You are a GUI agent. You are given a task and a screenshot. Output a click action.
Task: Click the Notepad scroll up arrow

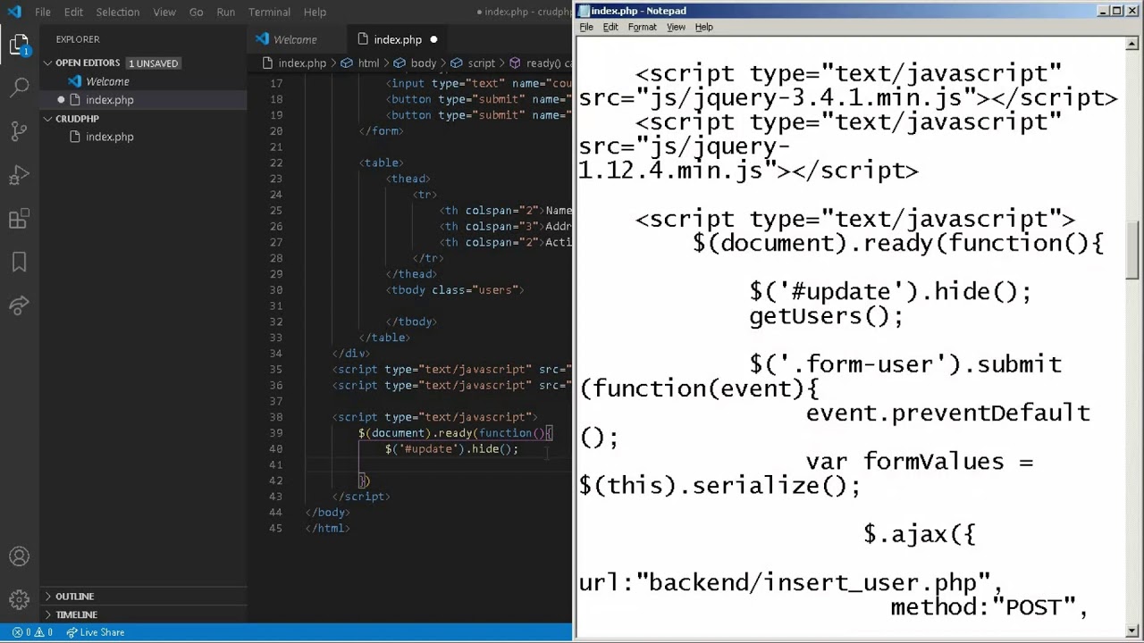coord(1133,44)
